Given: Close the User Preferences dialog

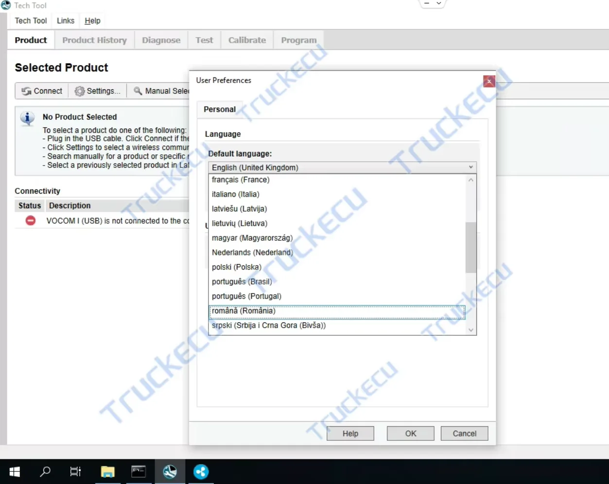Looking at the screenshot, I should pyautogui.click(x=489, y=81).
